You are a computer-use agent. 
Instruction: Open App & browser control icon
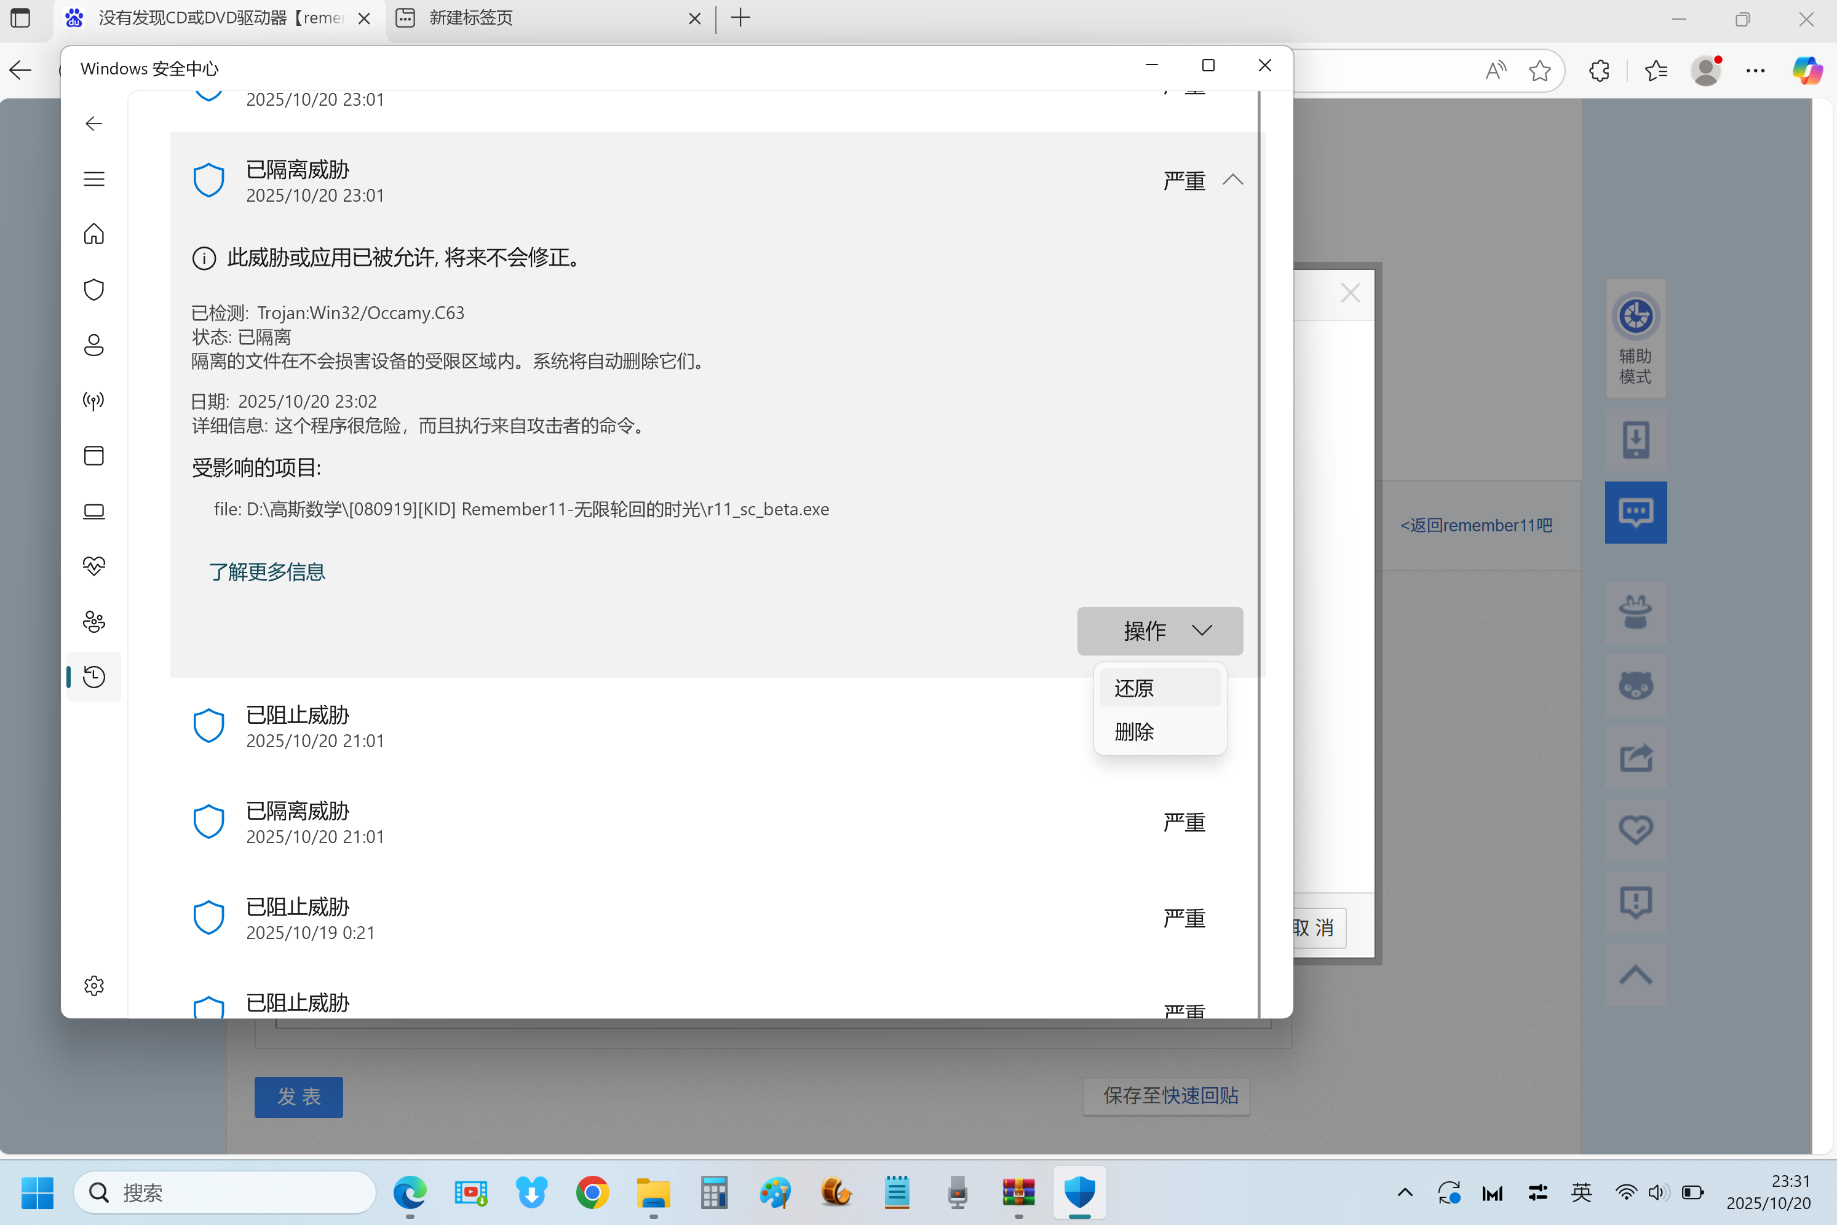[x=93, y=456]
